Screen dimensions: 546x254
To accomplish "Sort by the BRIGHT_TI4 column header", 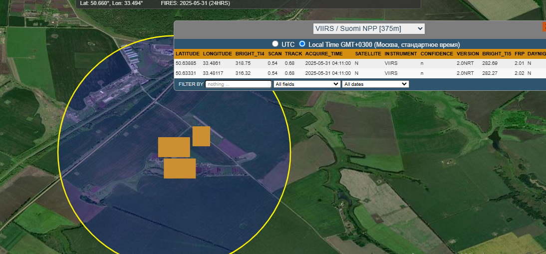I will [250, 54].
